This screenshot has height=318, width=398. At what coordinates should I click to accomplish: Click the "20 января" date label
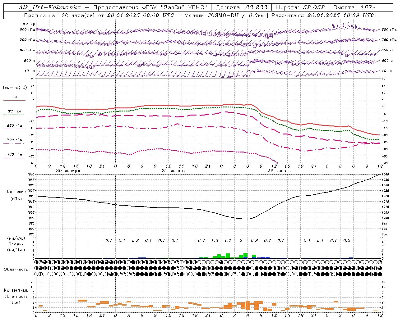(68, 171)
